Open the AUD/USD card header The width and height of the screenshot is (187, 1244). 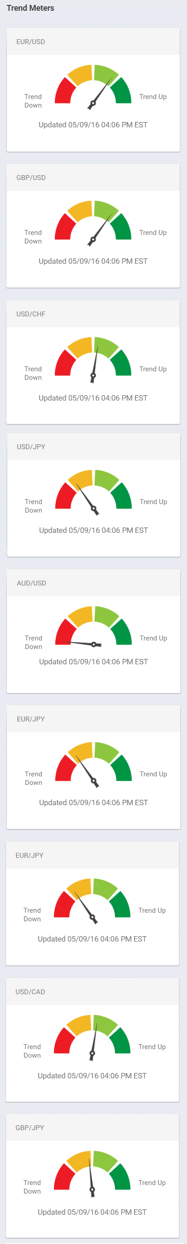(93, 583)
